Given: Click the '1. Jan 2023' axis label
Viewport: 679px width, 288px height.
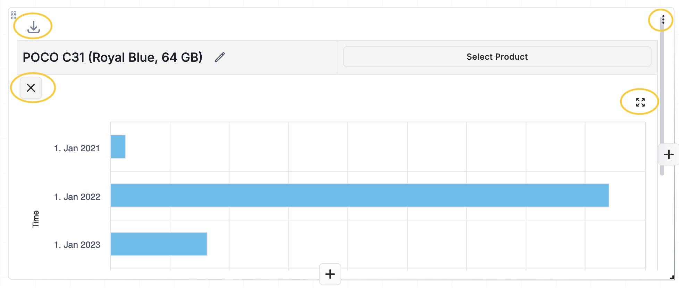Looking at the screenshot, I should (77, 245).
